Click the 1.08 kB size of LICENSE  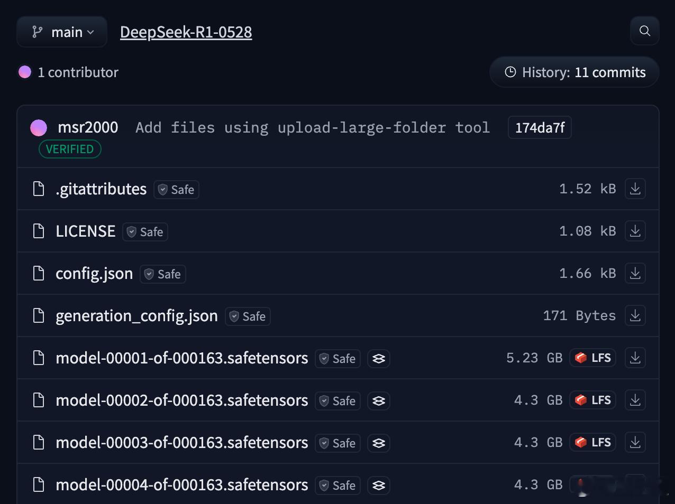coord(587,231)
